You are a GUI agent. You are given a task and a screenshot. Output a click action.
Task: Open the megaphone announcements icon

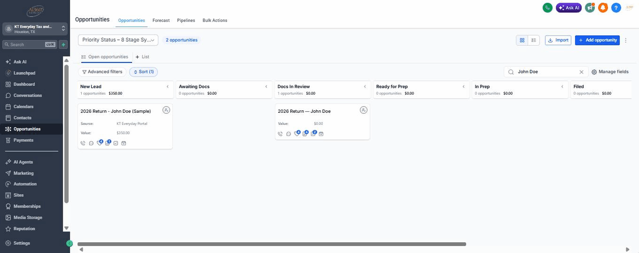[590, 7]
